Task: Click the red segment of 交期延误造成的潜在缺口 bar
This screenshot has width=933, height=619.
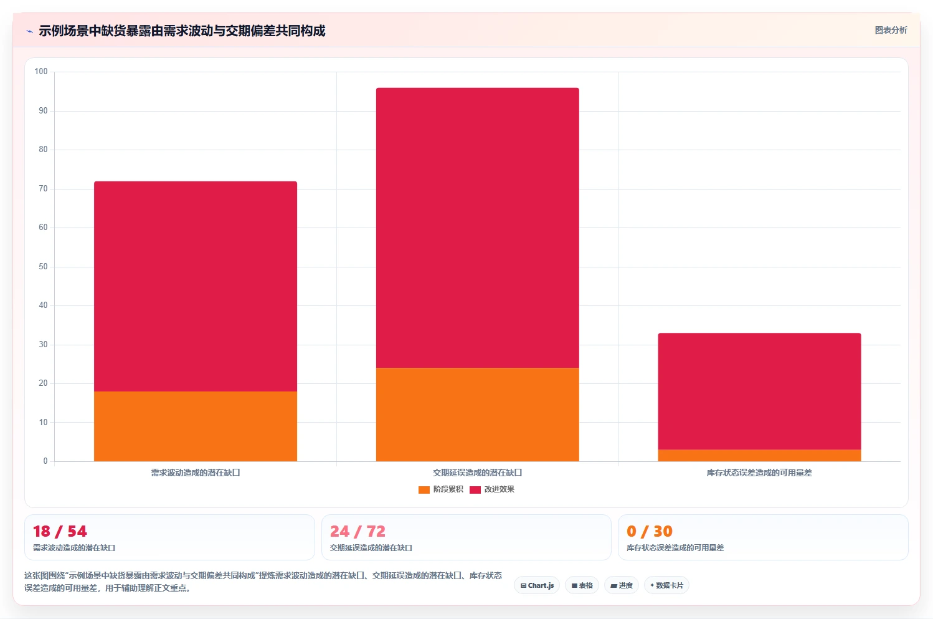Action: (478, 228)
